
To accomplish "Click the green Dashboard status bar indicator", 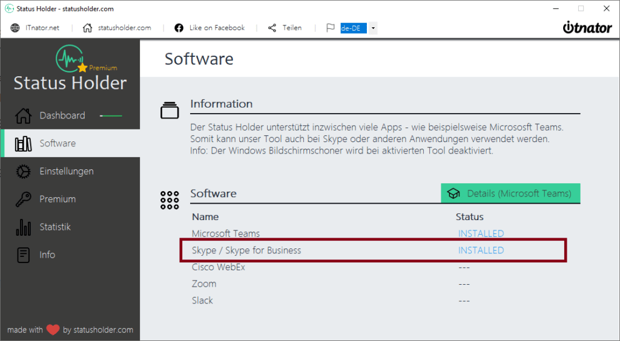I will pos(111,115).
